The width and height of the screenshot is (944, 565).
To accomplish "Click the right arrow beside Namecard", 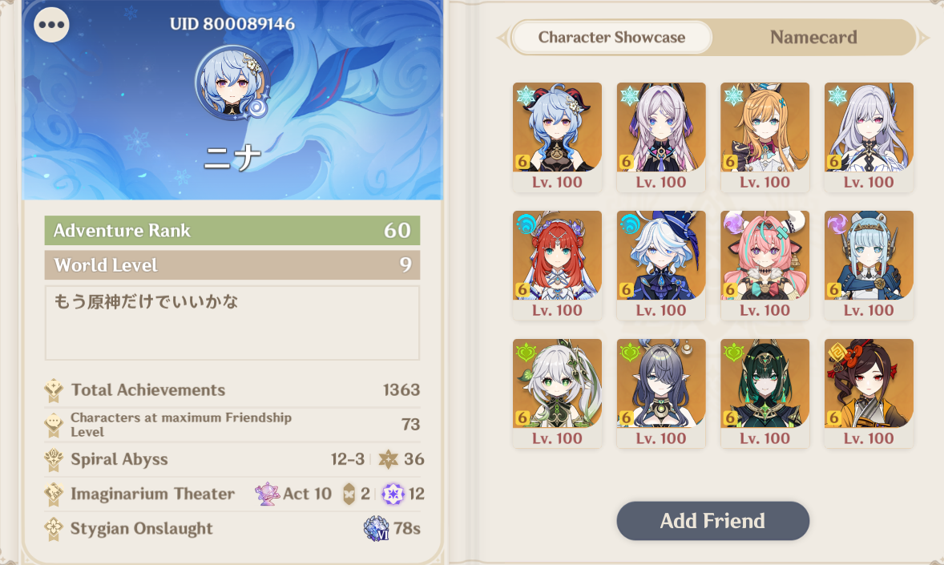I will (923, 38).
